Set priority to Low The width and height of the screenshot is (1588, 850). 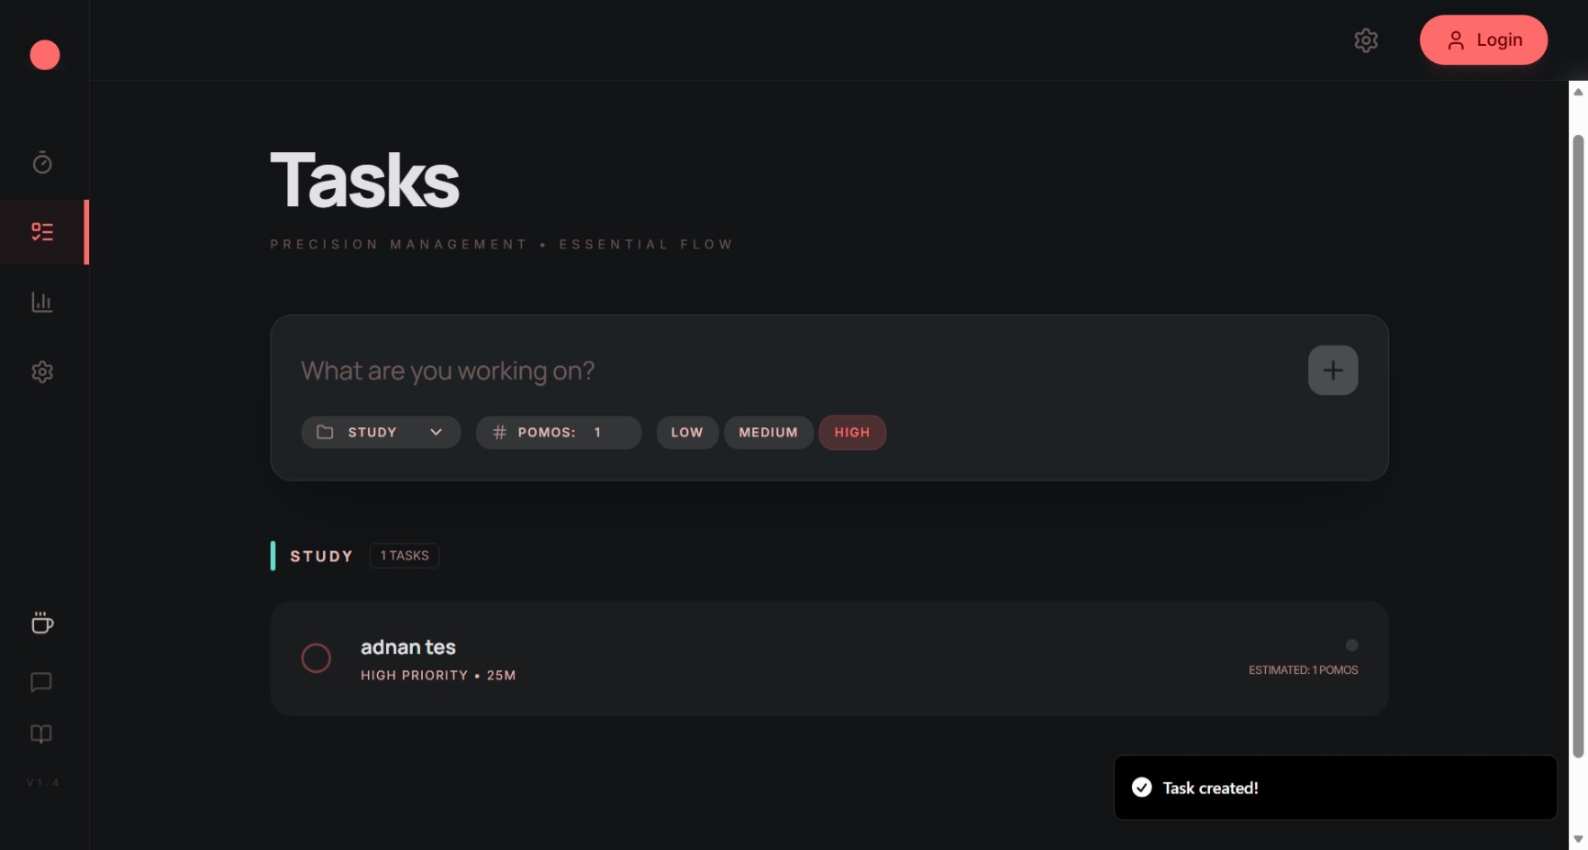(x=686, y=433)
